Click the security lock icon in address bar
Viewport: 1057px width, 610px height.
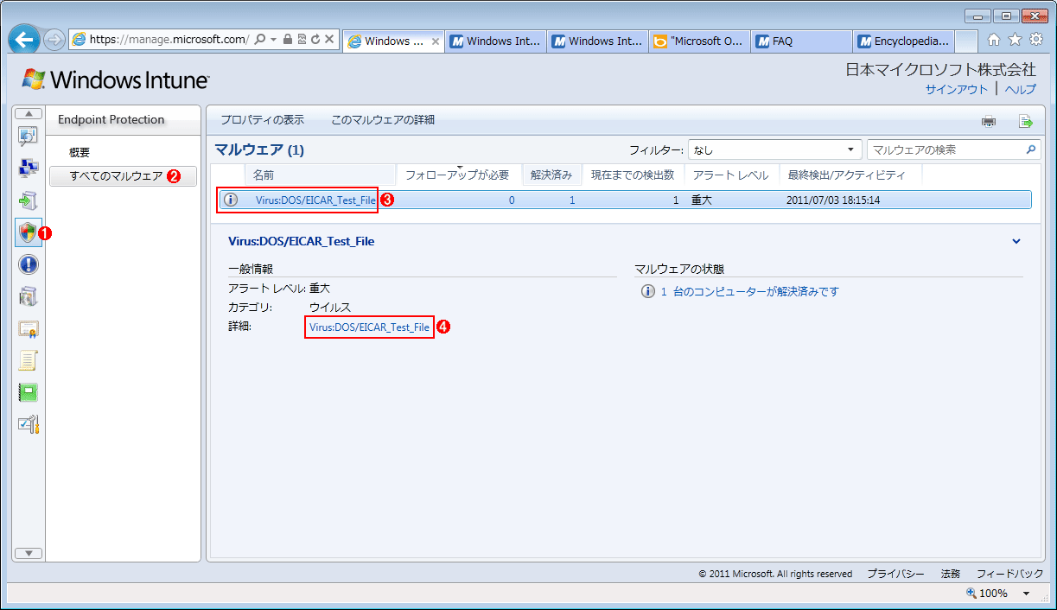287,40
